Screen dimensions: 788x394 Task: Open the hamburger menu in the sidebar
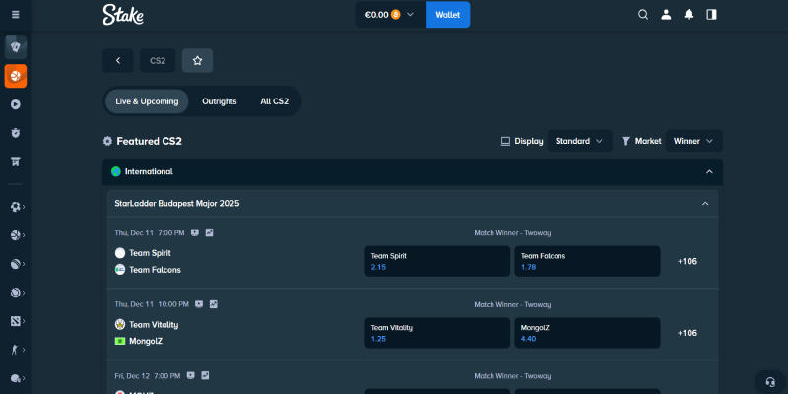click(x=15, y=15)
